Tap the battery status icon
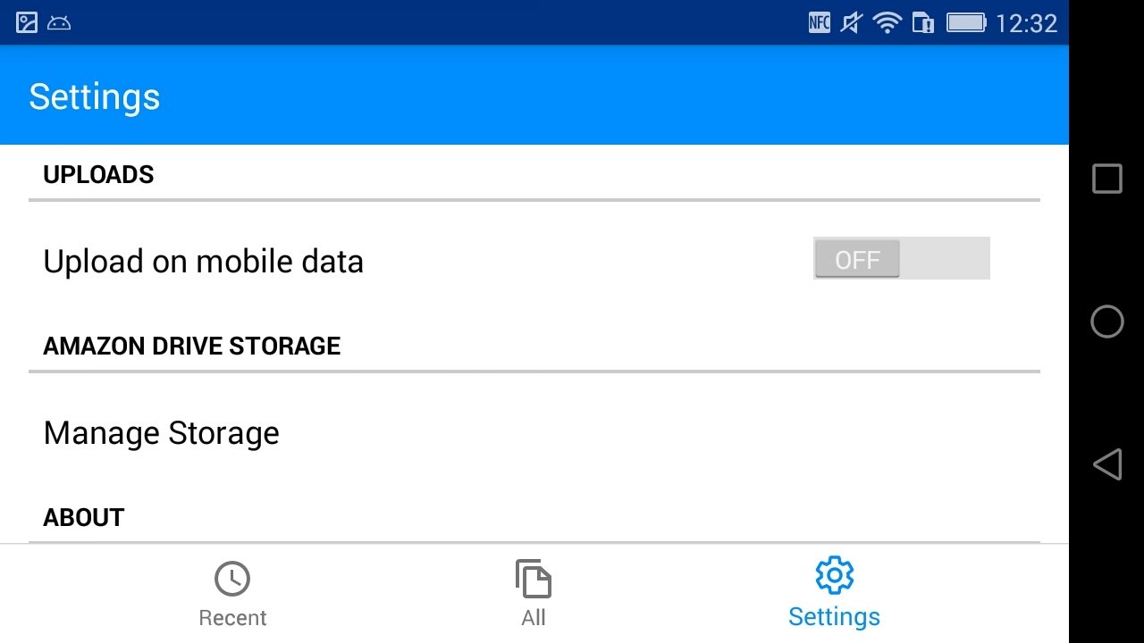 [x=966, y=22]
